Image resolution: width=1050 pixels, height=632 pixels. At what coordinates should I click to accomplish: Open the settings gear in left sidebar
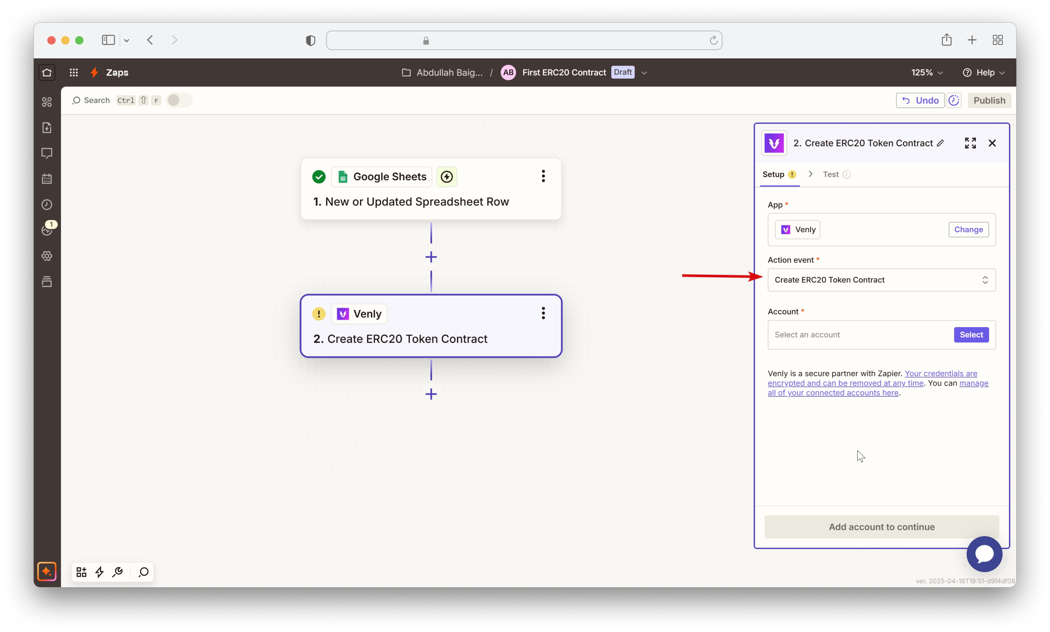click(x=47, y=256)
